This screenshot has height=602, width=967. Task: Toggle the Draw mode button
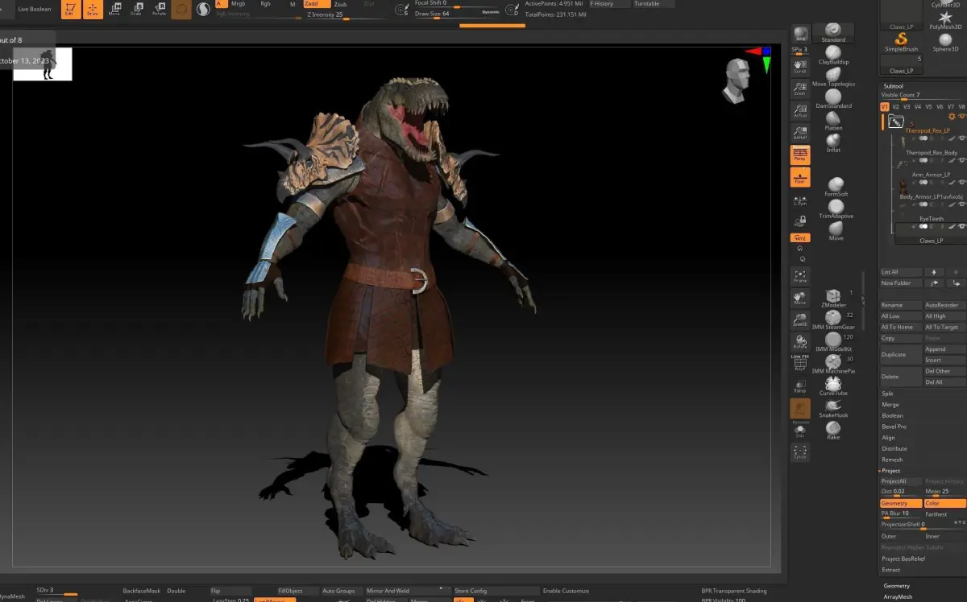tap(93, 10)
